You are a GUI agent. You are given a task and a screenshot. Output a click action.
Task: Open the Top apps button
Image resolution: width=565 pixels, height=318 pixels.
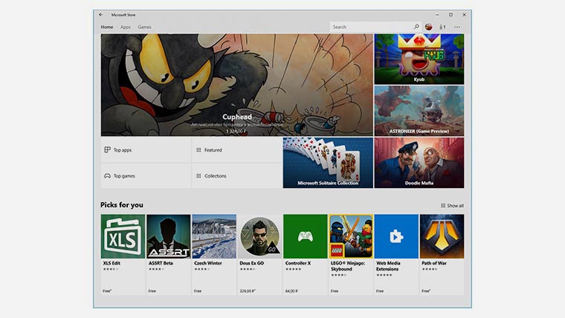[146, 150]
